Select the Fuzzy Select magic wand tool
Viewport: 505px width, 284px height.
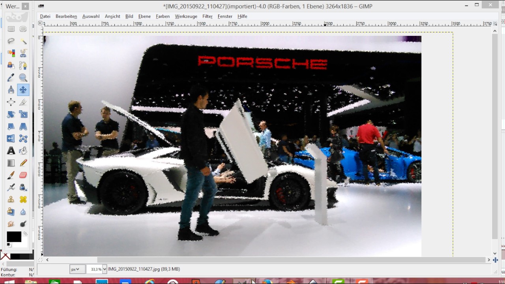tap(23, 41)
